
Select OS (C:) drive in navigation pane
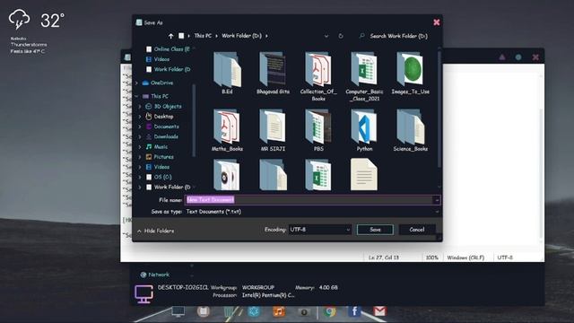(x=159, y=177)
